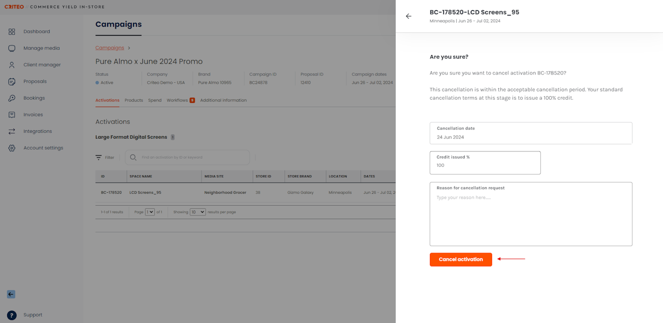Image resolution: width=663 pixels, height=323 pixels.
Task: Go back using the panel's left arrow
Action: point(409,16)
